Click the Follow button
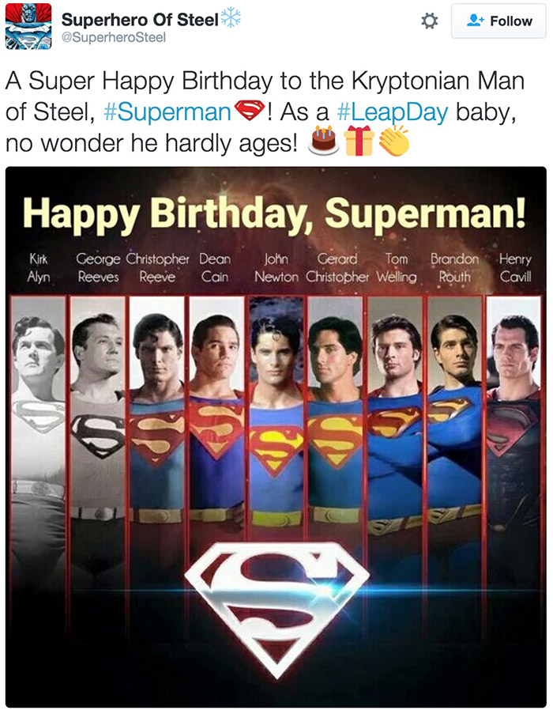This screenshot has width=553, height=710. pos(498,21)
